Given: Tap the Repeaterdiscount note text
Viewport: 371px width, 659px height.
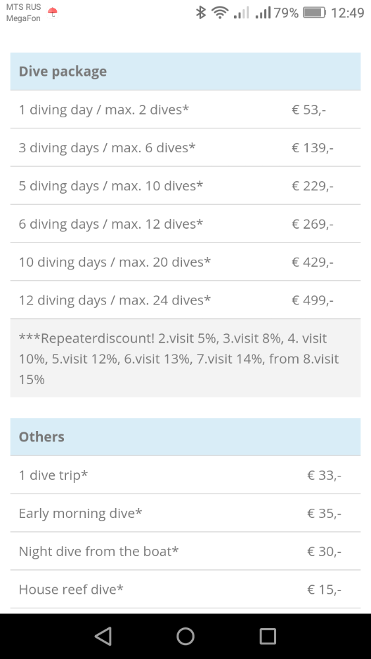Looking at the screenshot, I should coord(179,358).
